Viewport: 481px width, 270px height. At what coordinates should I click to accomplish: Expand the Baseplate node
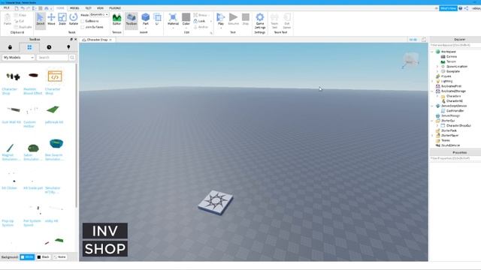coord(437,71)
